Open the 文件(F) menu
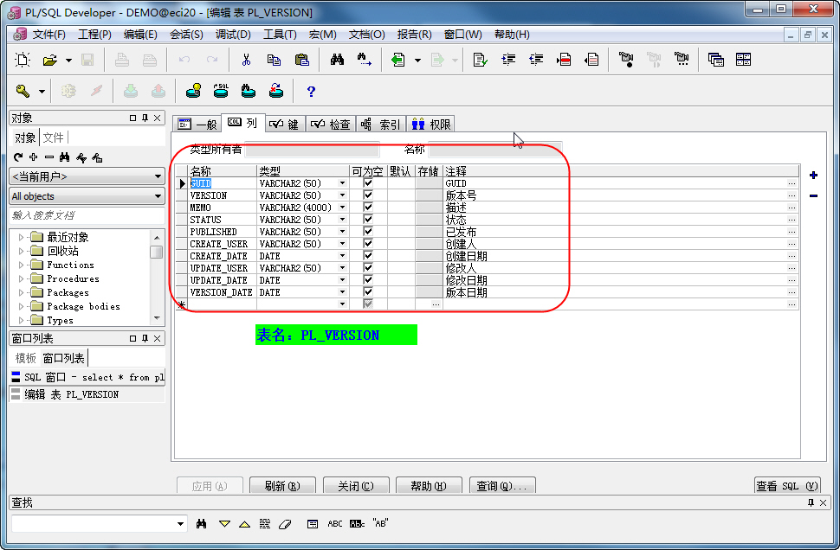840x550 pixels. pos(48,35)
